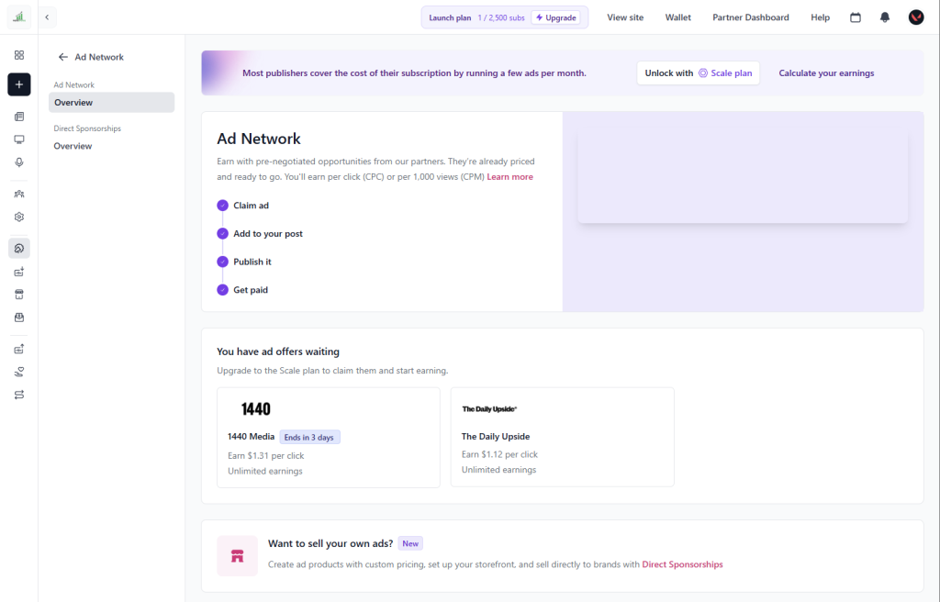The height and width of the screenshot is (602, 940).
Task: Select Overview under Ad Network
Action: coord(111,103)
